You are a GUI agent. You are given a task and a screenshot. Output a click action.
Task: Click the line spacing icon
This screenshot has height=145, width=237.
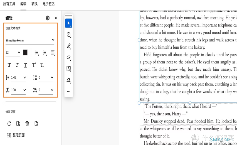pyautogui.click(x=8, y=78)
